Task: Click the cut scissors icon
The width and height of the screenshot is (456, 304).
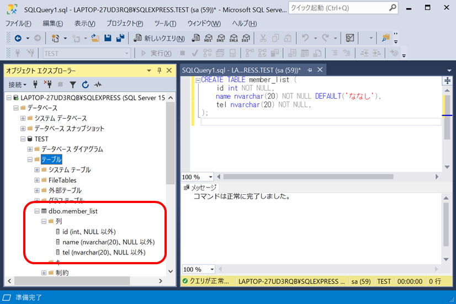Action: tap(263, 38)
